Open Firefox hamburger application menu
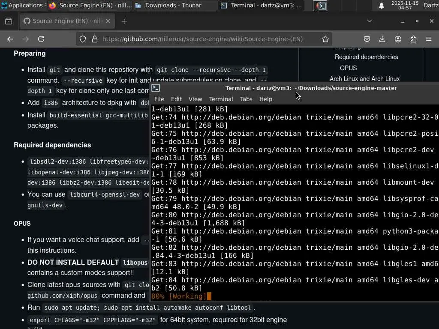Screen dimensions: 439x329 429,39
